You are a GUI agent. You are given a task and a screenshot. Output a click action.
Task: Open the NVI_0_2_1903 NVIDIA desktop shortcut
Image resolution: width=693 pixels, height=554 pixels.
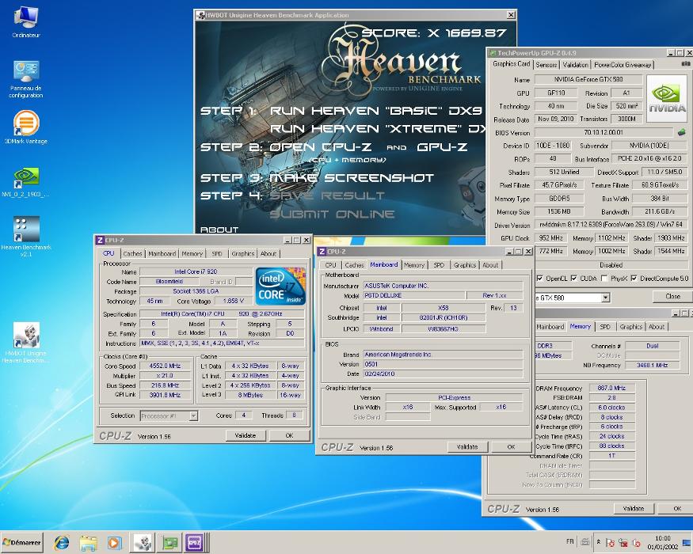click(26, 181)
